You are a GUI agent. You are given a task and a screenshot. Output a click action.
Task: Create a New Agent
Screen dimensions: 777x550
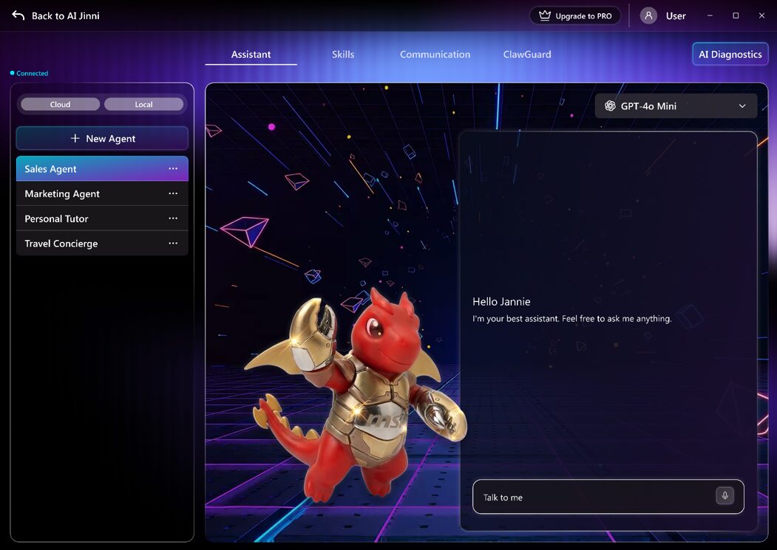click(x=102, y=139)
